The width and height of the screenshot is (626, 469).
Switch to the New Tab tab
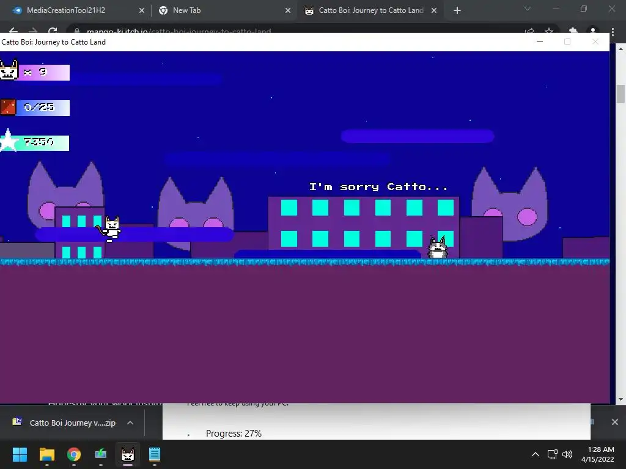click(187, 10)
